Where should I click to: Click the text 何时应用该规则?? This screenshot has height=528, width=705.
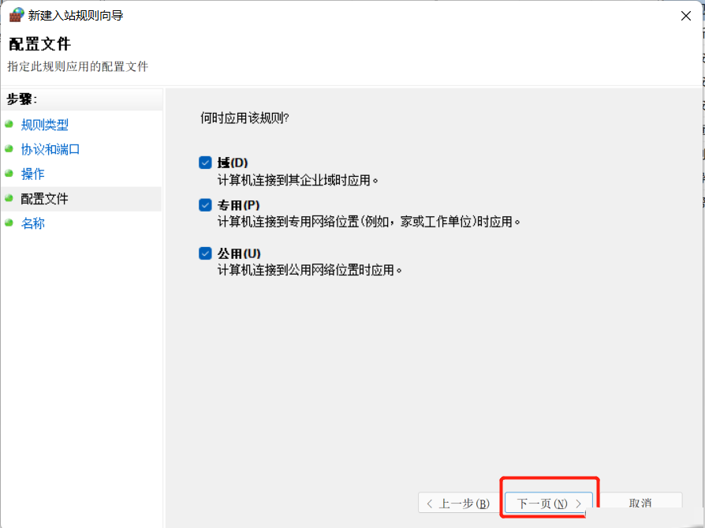click(x=244, y=118)
